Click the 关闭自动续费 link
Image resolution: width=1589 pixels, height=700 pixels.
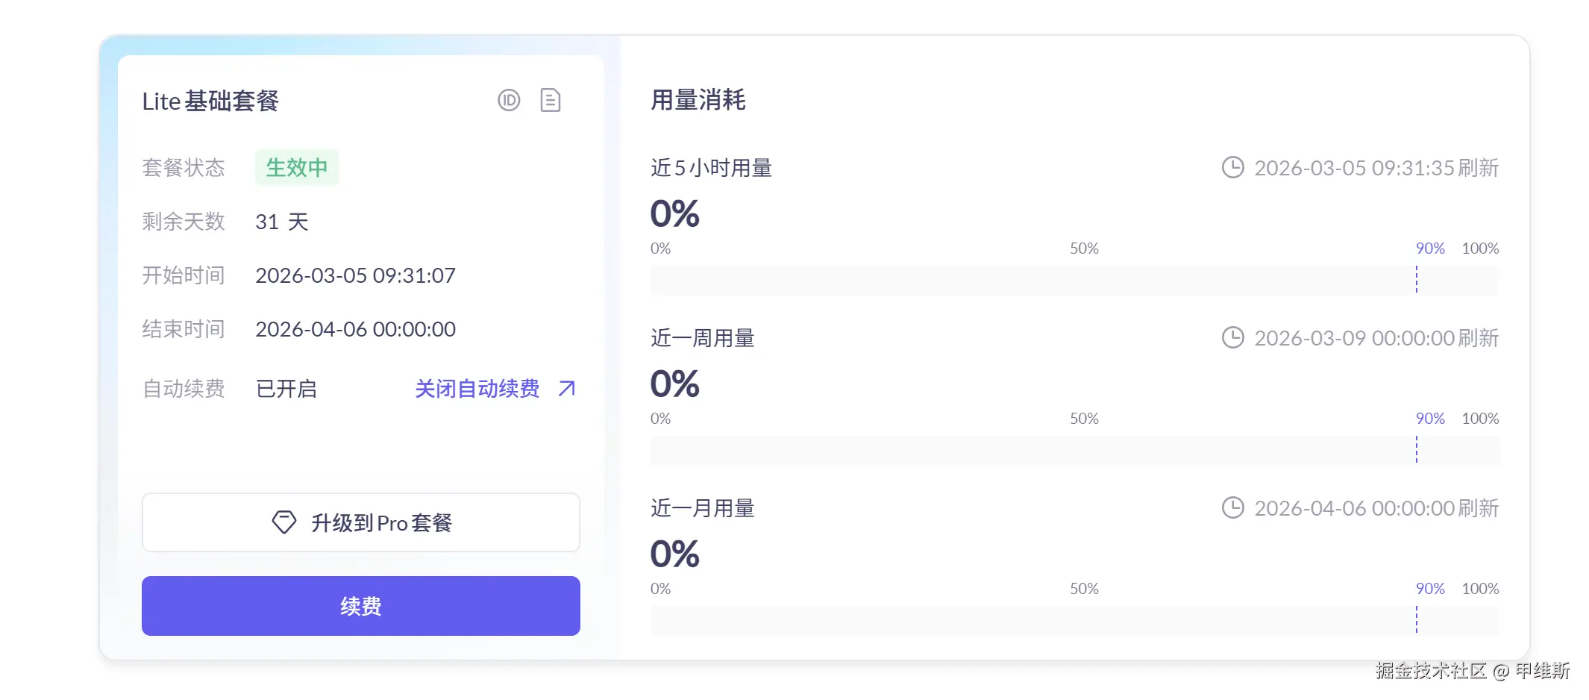(x=477, y=389)
